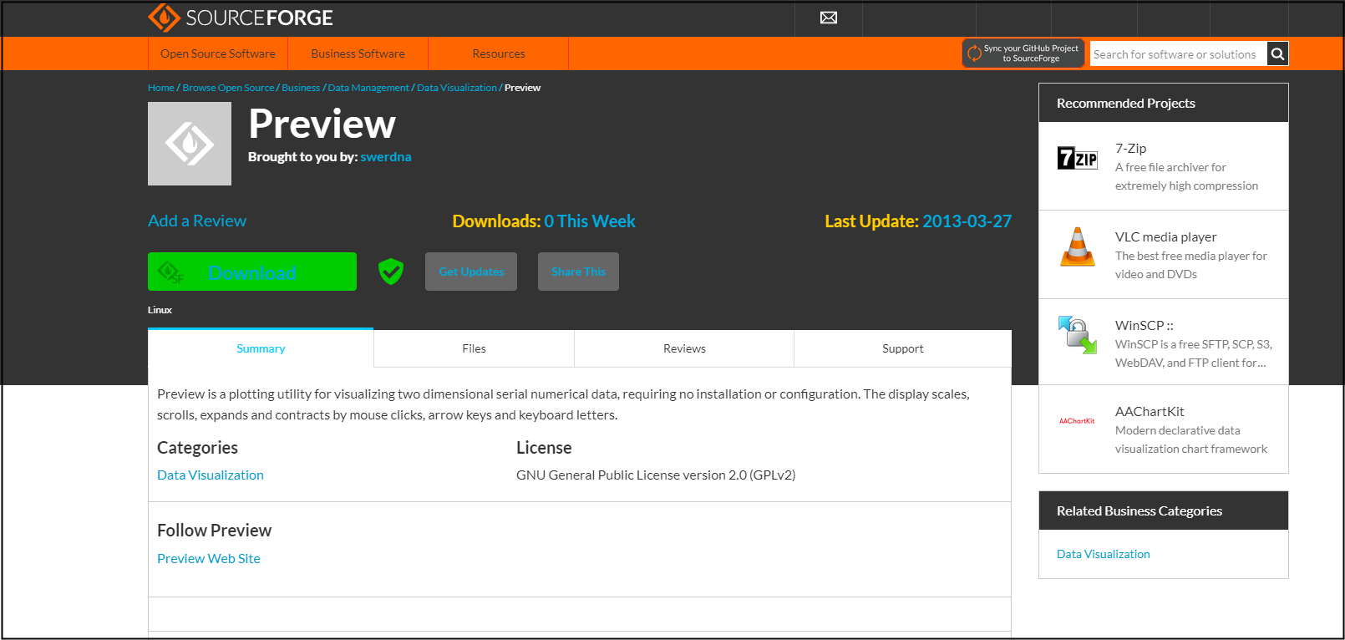The width and height of the screenshot is (1345, 640).
Task: Click the 7-Zip project icon
Action: 1078,158
